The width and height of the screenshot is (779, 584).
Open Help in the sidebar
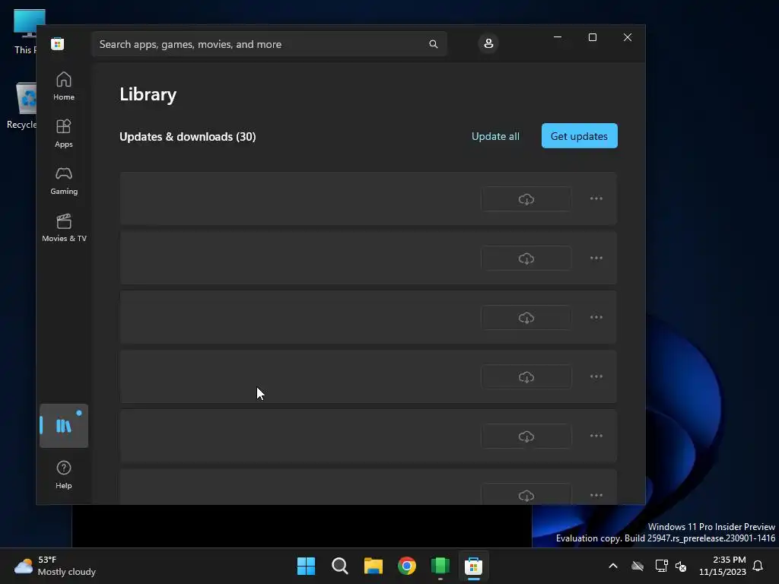[64, 474]
